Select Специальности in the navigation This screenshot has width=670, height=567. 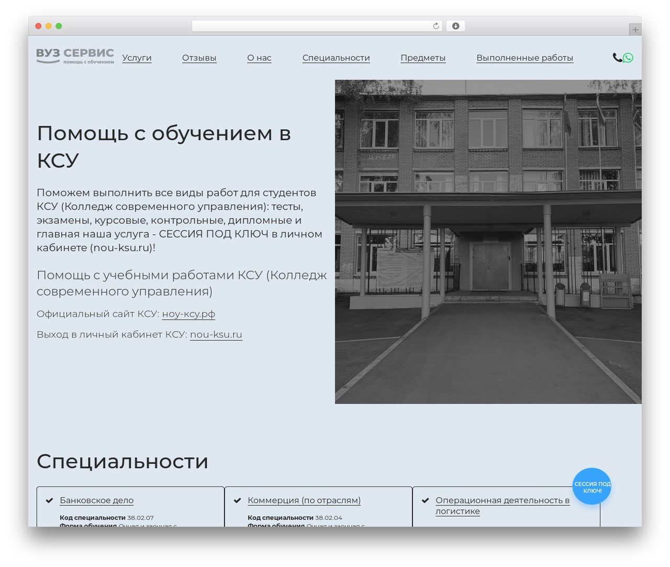click(x=336, y=58)
